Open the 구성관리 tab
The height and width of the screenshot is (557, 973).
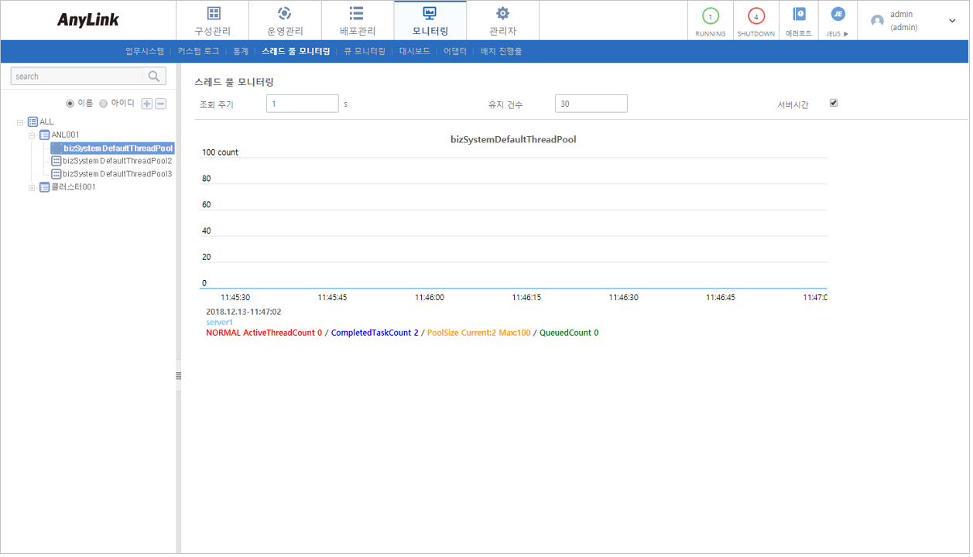coord(213,21)
